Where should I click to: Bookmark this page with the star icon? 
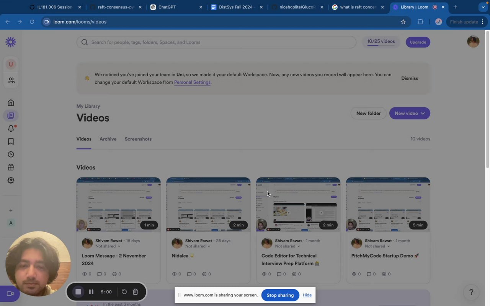pos(403,22)
